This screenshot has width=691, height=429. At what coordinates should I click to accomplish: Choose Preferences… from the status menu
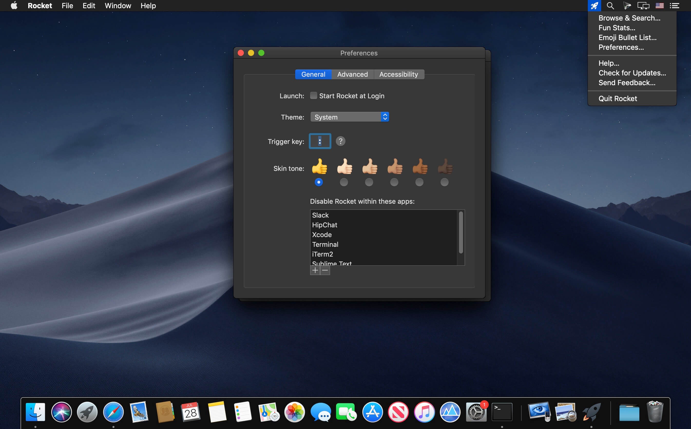click(632, 47)
